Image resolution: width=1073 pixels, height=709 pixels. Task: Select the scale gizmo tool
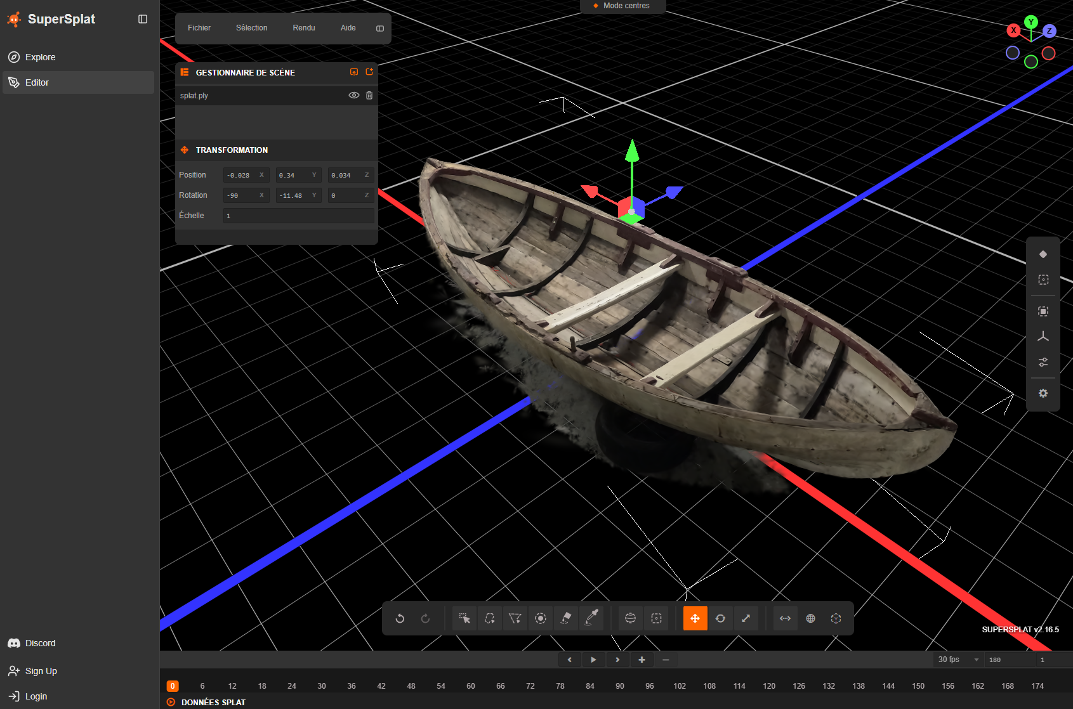click(746, 618)
